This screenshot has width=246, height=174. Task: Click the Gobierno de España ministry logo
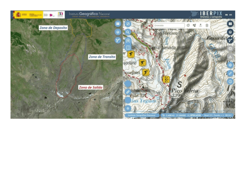[28, 15]
